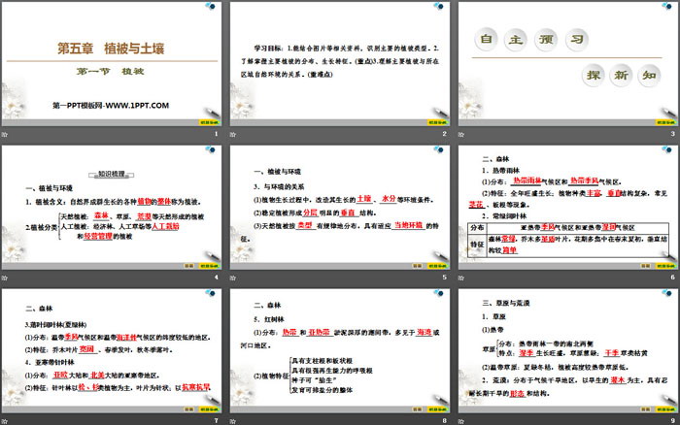The image size is (680, 425).
Task: Click yellow button at bottom of slide 6
Action: [x=665, y=266]
